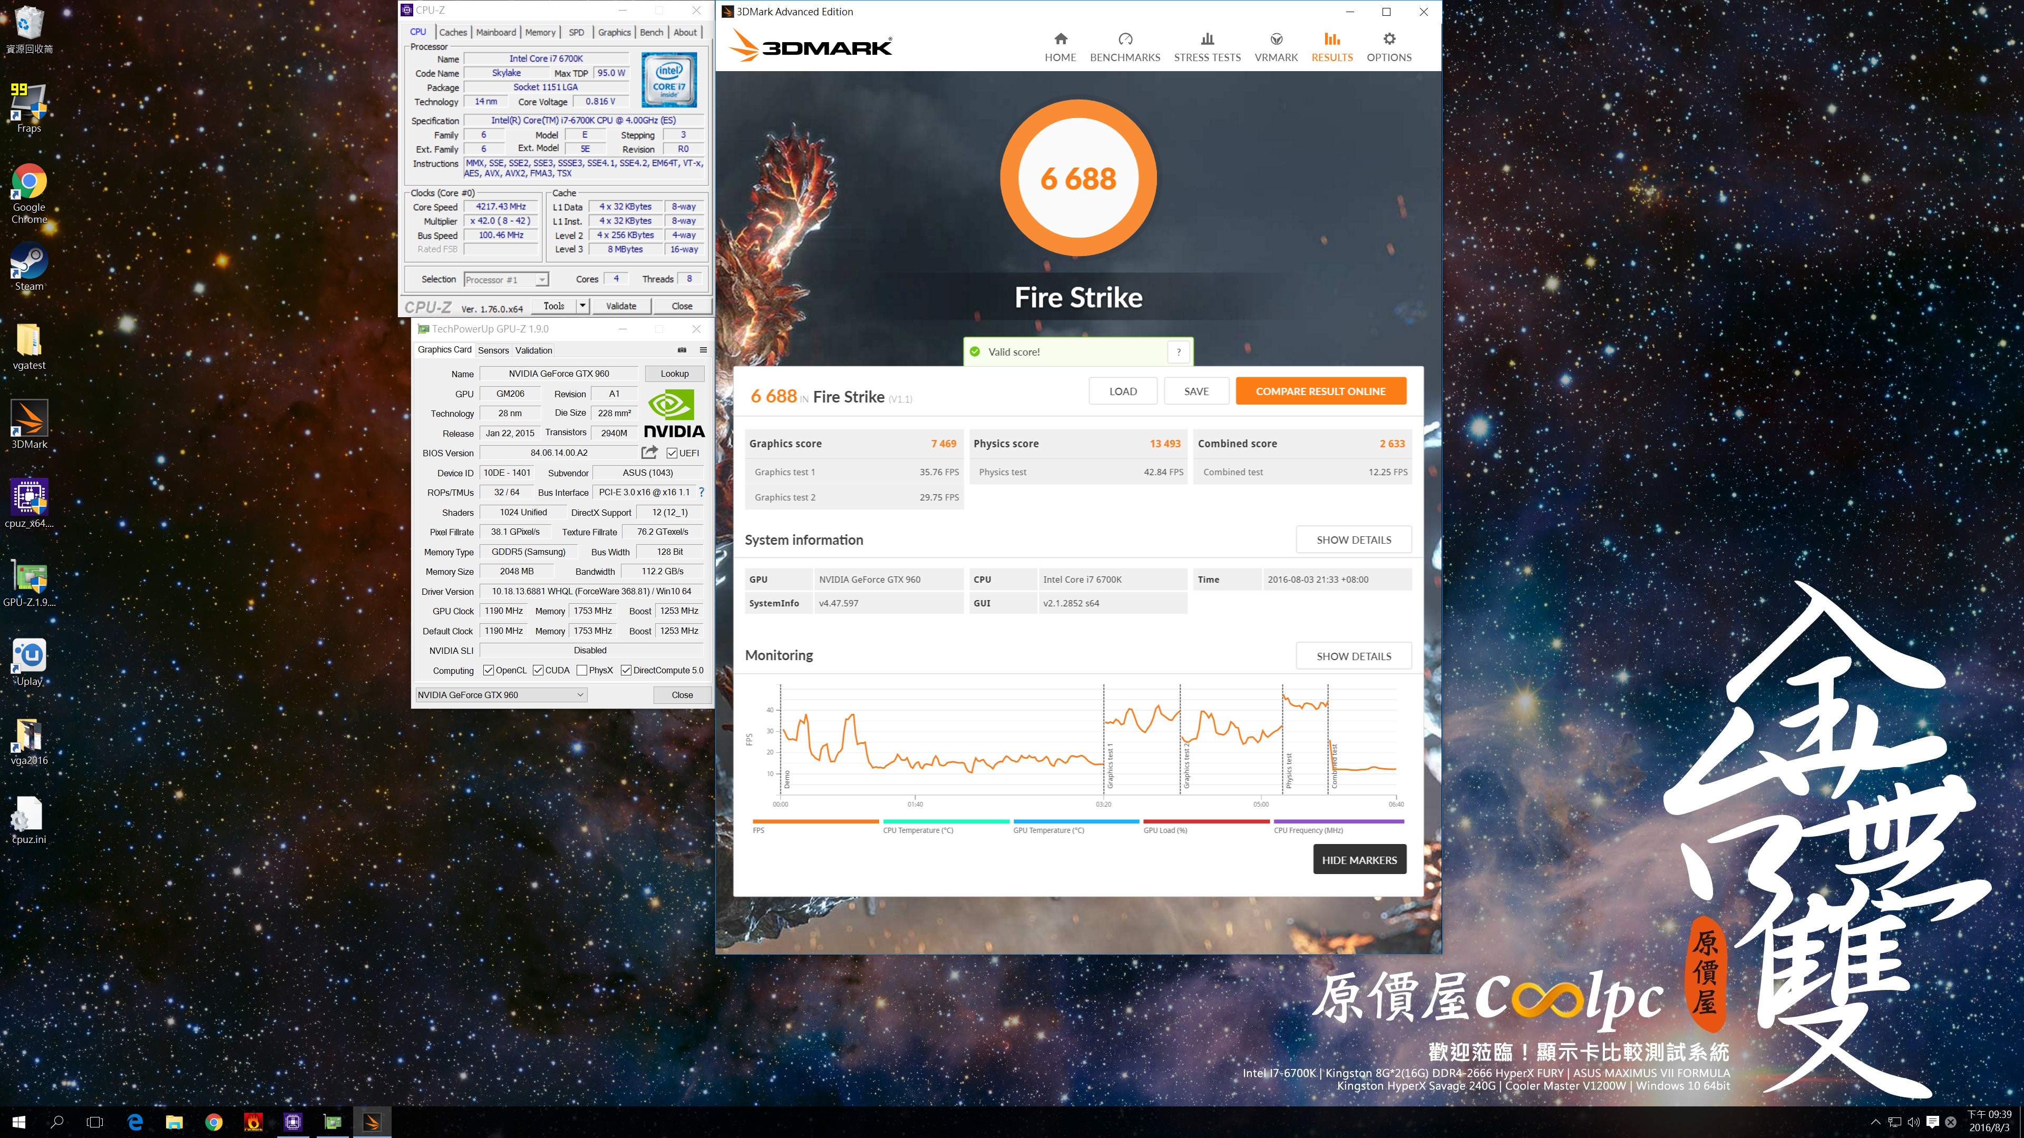Click GPU-Z BIOS export share icon
The image size is (2024, 1138).
click(649, 453)
